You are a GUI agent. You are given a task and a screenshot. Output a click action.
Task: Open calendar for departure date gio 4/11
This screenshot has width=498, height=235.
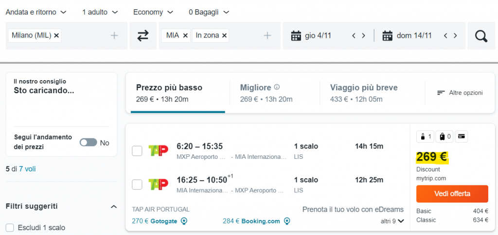(296, 35)
